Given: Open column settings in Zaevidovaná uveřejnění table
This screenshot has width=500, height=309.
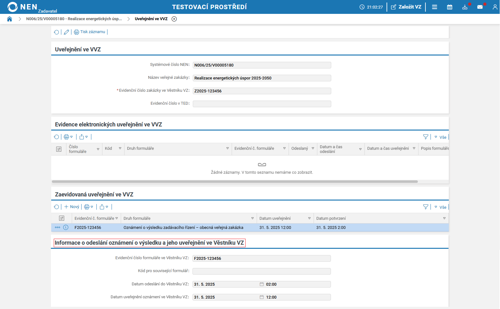Looking at the screenshot, I should tap(62, 218).
